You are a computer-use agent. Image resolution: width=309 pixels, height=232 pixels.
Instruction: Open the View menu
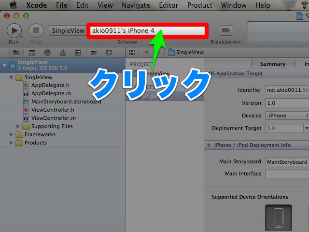pos(105,5)
